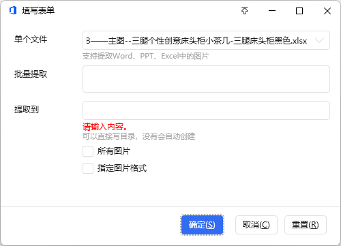This screenshot has height=246, width=341.
Task: Click the 取消(C) cancel button
Action: coord(256,225)
